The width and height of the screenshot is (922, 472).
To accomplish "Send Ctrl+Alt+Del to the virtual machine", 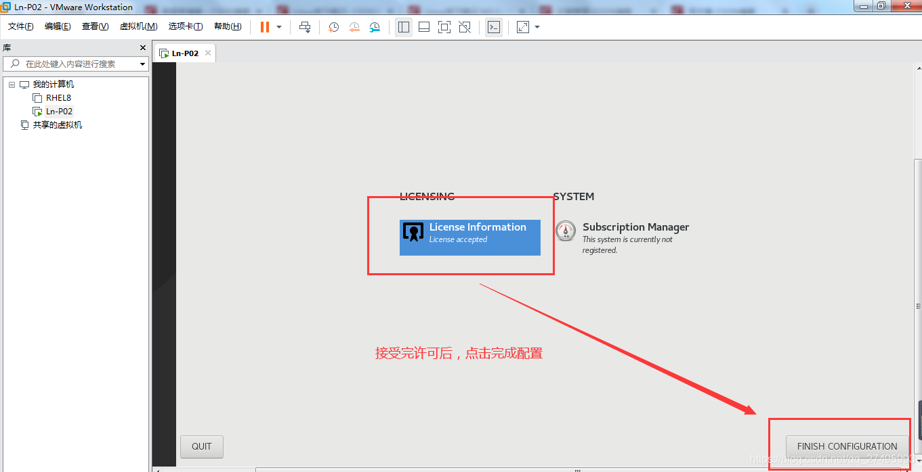I will pos(305,27).
